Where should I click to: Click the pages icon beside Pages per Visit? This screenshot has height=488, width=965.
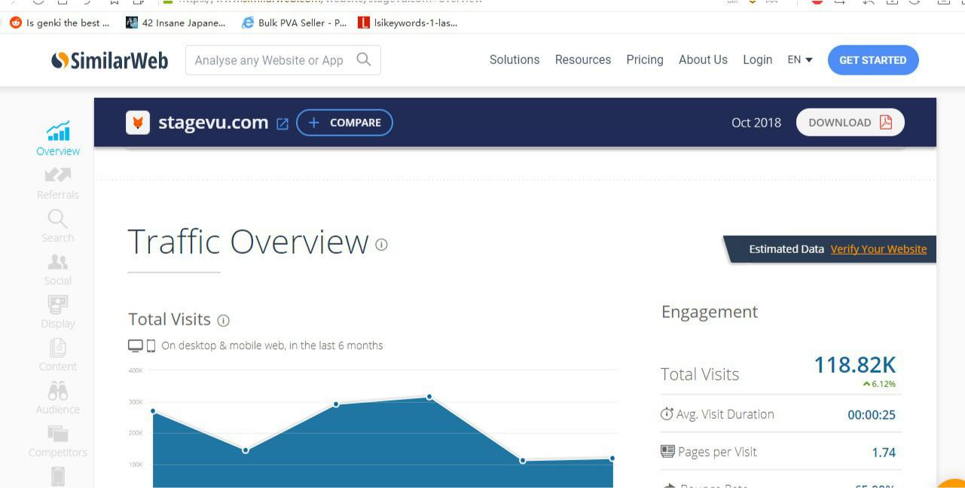click(x=667, y=451)
